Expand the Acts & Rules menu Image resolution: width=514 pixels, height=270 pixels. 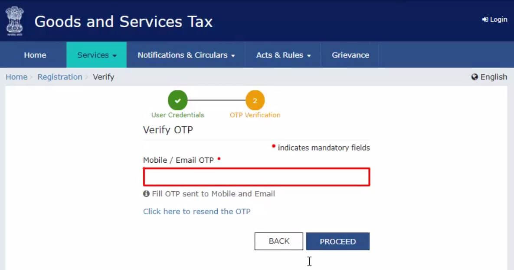tap(283, 55)
